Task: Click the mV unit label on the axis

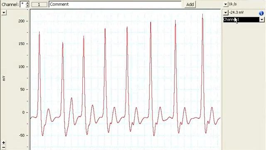Action: (x=4, y=78)
